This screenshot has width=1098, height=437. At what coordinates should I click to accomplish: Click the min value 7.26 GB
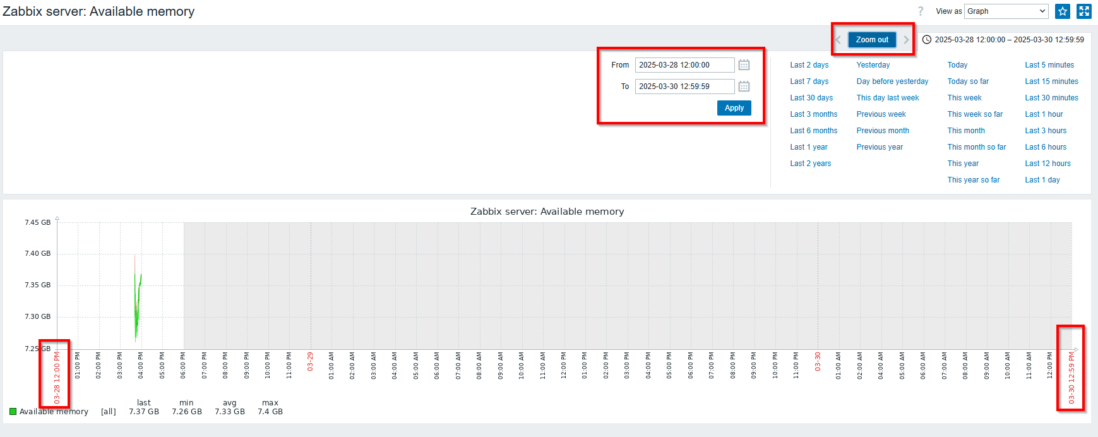(x=187, y=412)
